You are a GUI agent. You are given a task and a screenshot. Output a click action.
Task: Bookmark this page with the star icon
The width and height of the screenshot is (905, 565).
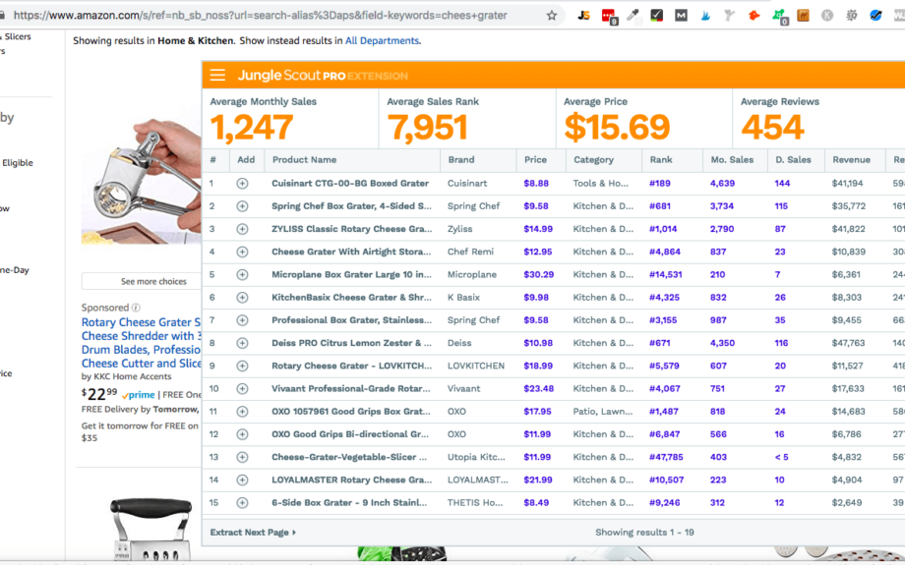tap(552, 16)
